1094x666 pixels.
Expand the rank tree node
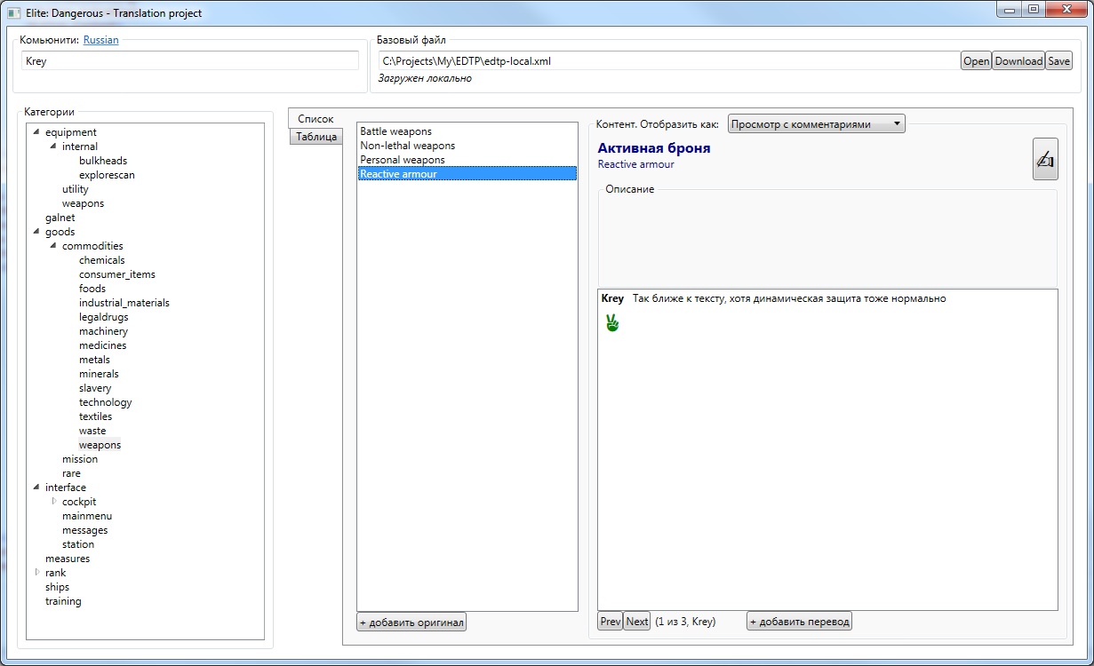pos(36,573)
